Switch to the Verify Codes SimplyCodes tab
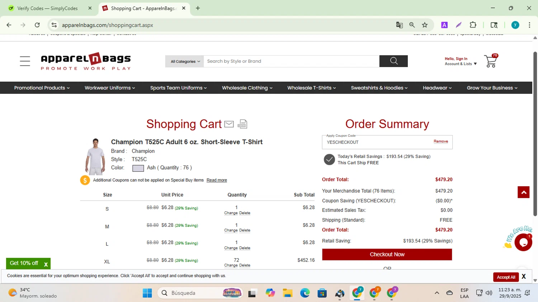 pos(47,8)
